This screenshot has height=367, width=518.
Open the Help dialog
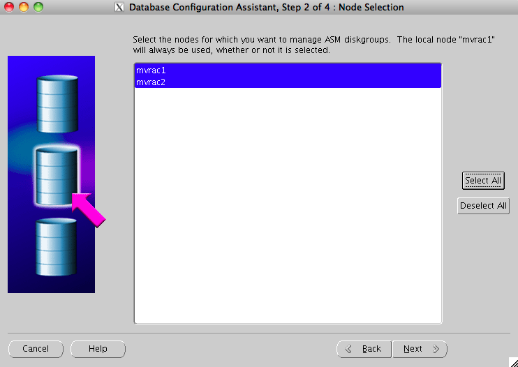[x=98, y=349]
